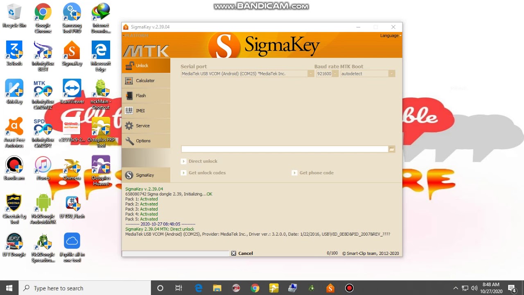This screenshot has height=295, width=524.
Task: Open 4MeKey desktop icon
Action: [14, 91]
